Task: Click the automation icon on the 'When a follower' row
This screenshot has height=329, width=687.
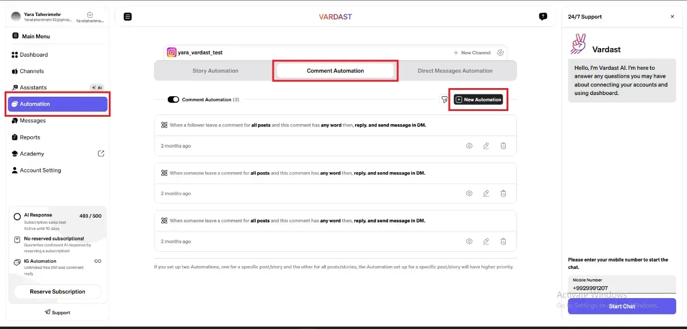Action: click(164, 125)
